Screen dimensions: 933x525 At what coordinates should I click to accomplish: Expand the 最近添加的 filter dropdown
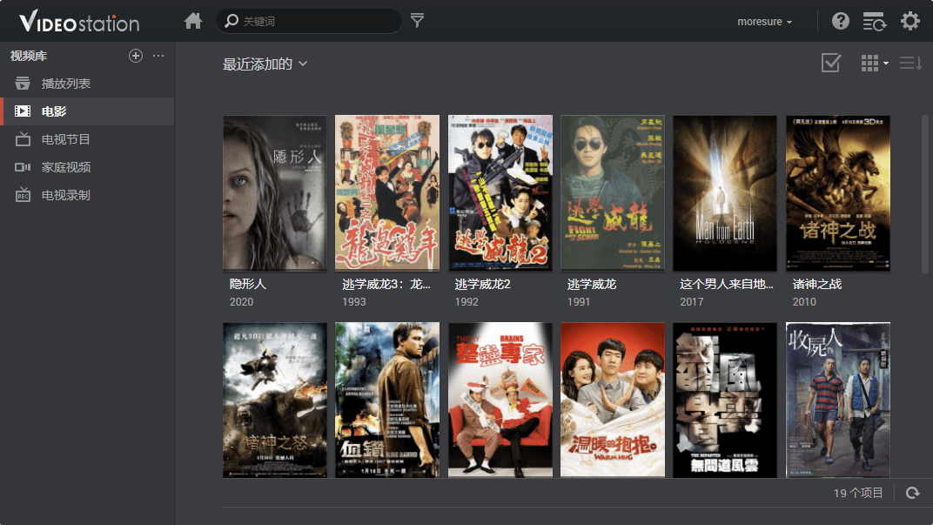coord(265,64)
